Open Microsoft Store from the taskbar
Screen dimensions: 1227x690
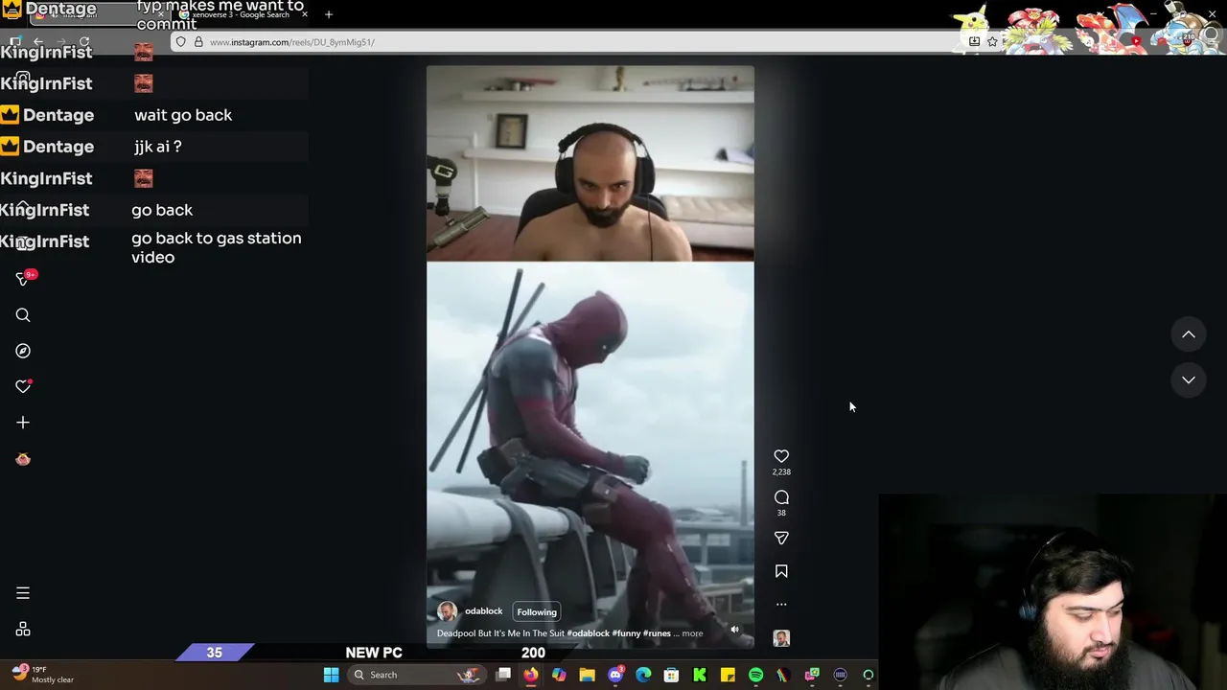(x=671, y=675)
